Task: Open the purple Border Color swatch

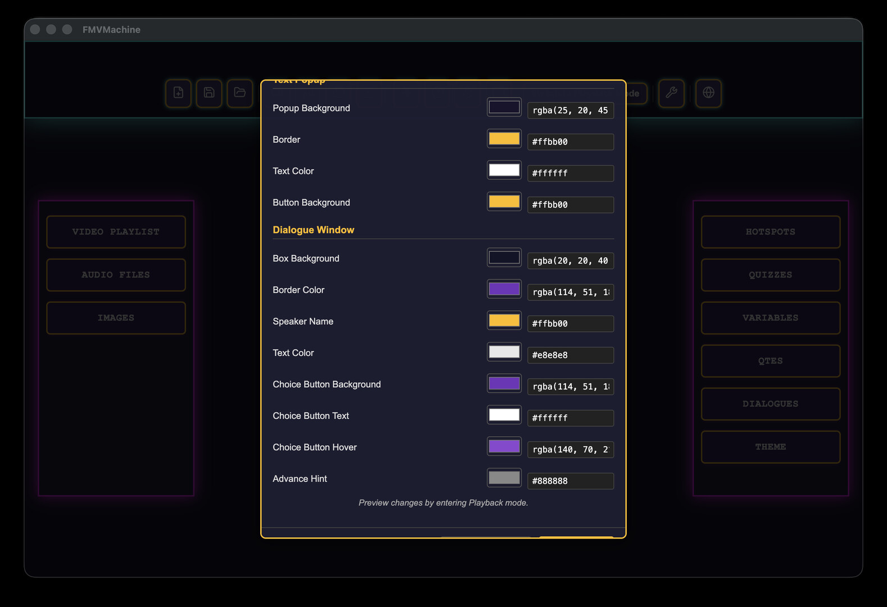Action: point(504,289)
